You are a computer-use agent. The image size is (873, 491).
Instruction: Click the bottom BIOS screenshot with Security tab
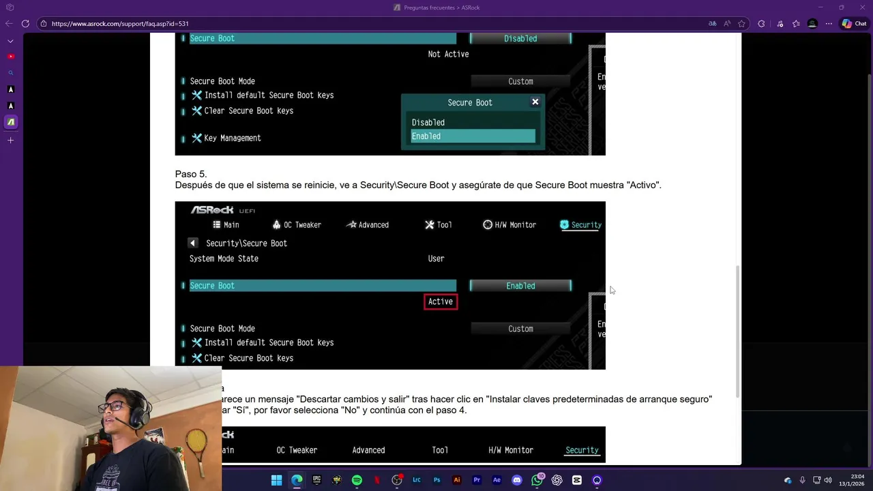coord(413,445)
